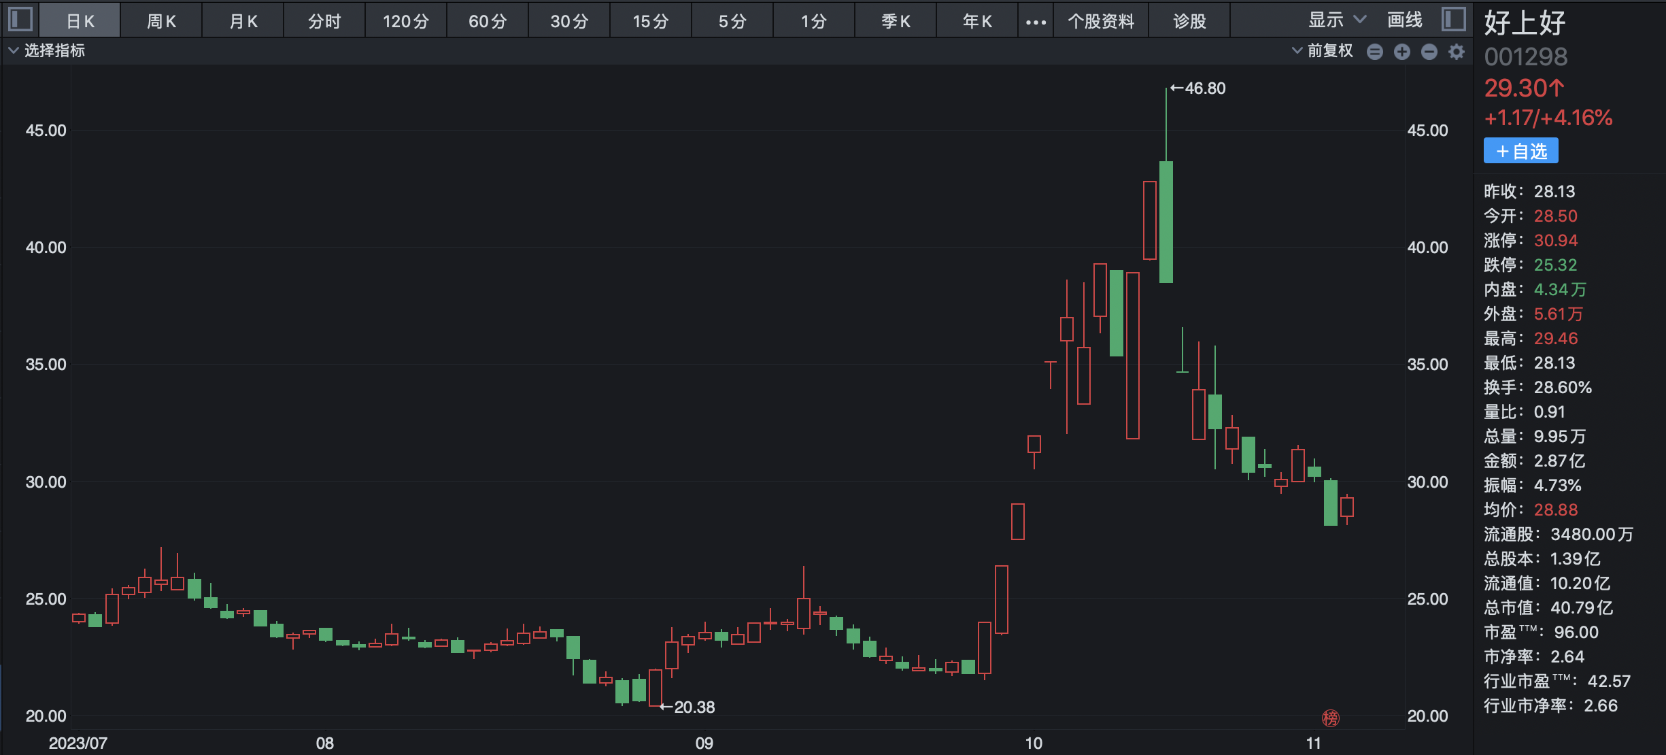Expand the 选择指标 indicator selector
Image resolution: width=1666 pixels, height=755 pixels.
(47, 51)
